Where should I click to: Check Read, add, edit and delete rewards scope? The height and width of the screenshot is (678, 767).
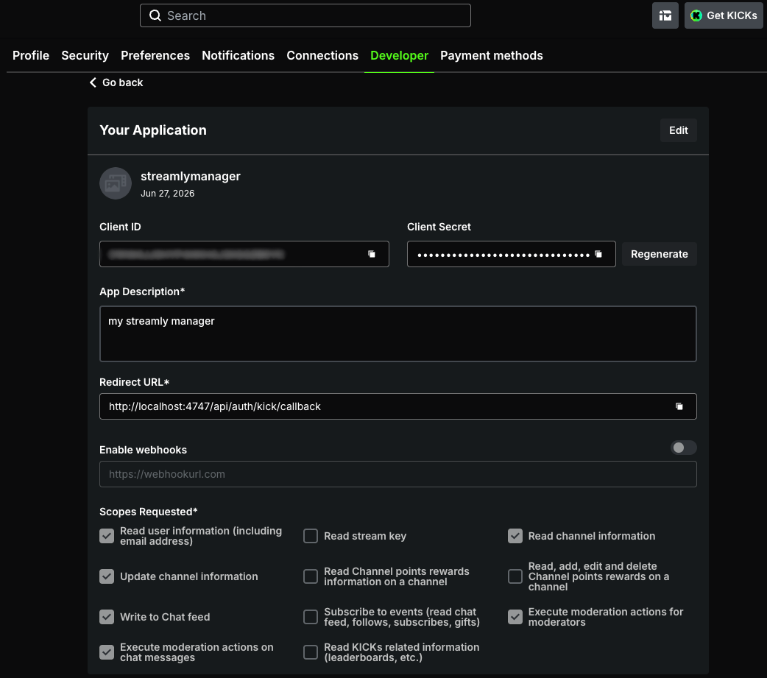515,576
